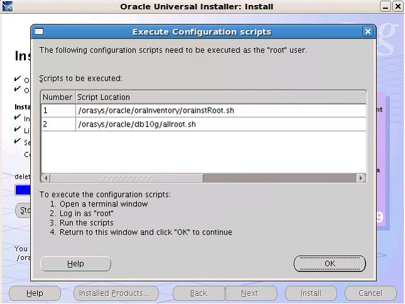Click the Next button in Installer window

point(251,293)
